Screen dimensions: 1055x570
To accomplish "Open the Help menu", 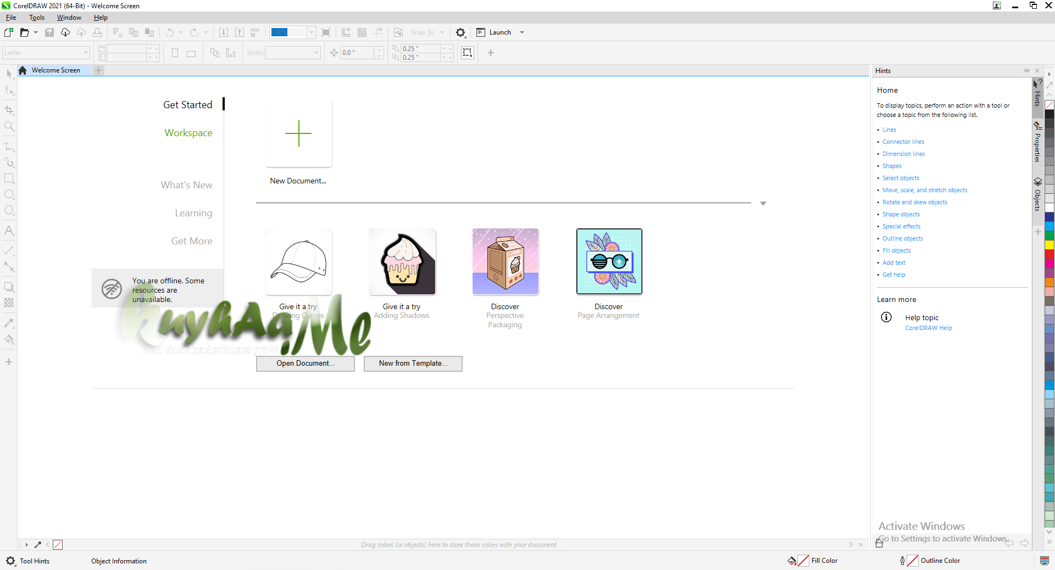I will 101,18.
